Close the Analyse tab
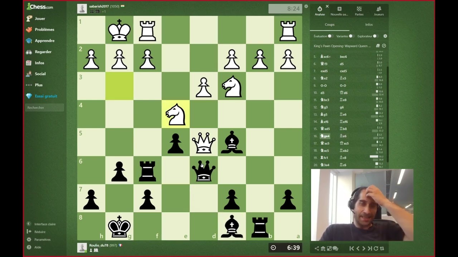 click(327, 6)
